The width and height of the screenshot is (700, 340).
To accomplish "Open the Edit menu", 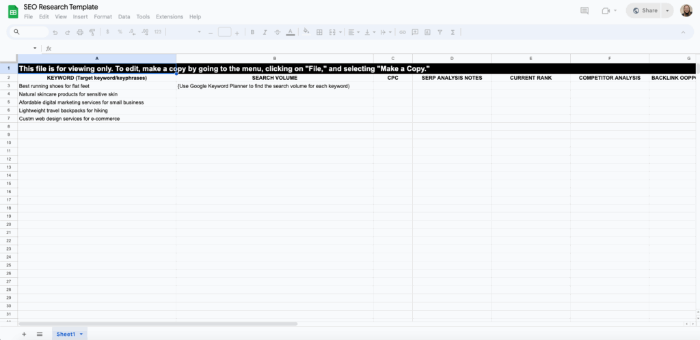I will (44, 16).
